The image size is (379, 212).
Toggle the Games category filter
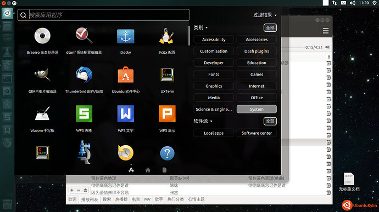[x=257, y=75]
